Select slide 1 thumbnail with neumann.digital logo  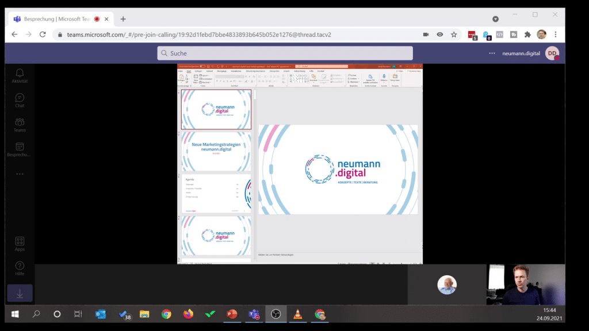[x=216, y=109]
